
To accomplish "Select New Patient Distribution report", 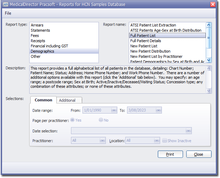I will tap(150, 51).
